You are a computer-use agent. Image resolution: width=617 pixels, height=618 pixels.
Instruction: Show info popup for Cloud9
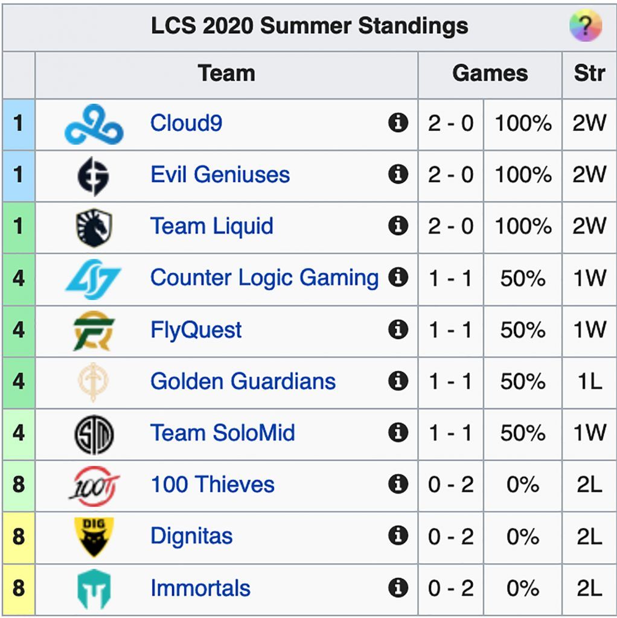click(x=397, y=124)
